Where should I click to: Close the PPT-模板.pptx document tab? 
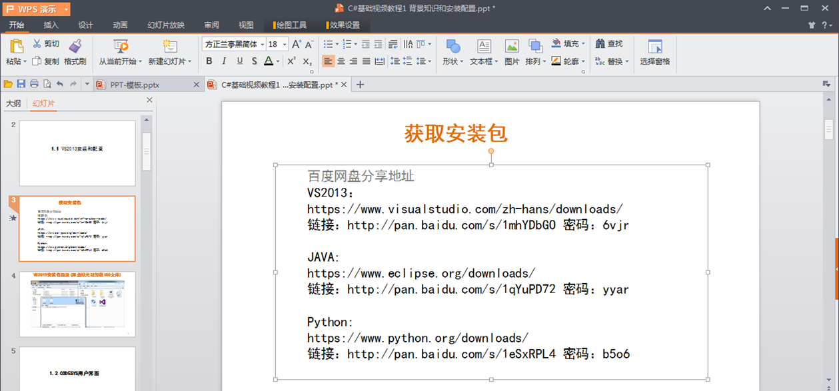[x=196, y=85]
